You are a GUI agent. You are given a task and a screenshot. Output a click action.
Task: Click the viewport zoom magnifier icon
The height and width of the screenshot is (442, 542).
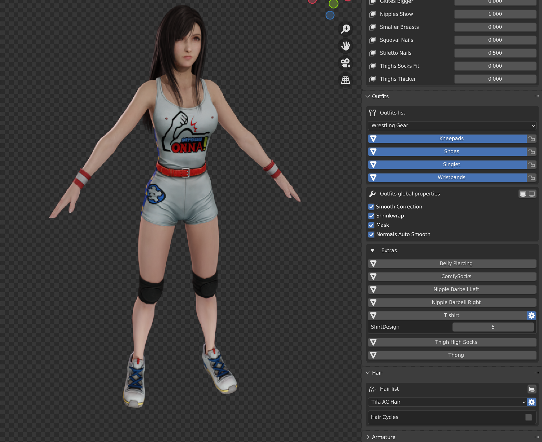tap(346, 29)
